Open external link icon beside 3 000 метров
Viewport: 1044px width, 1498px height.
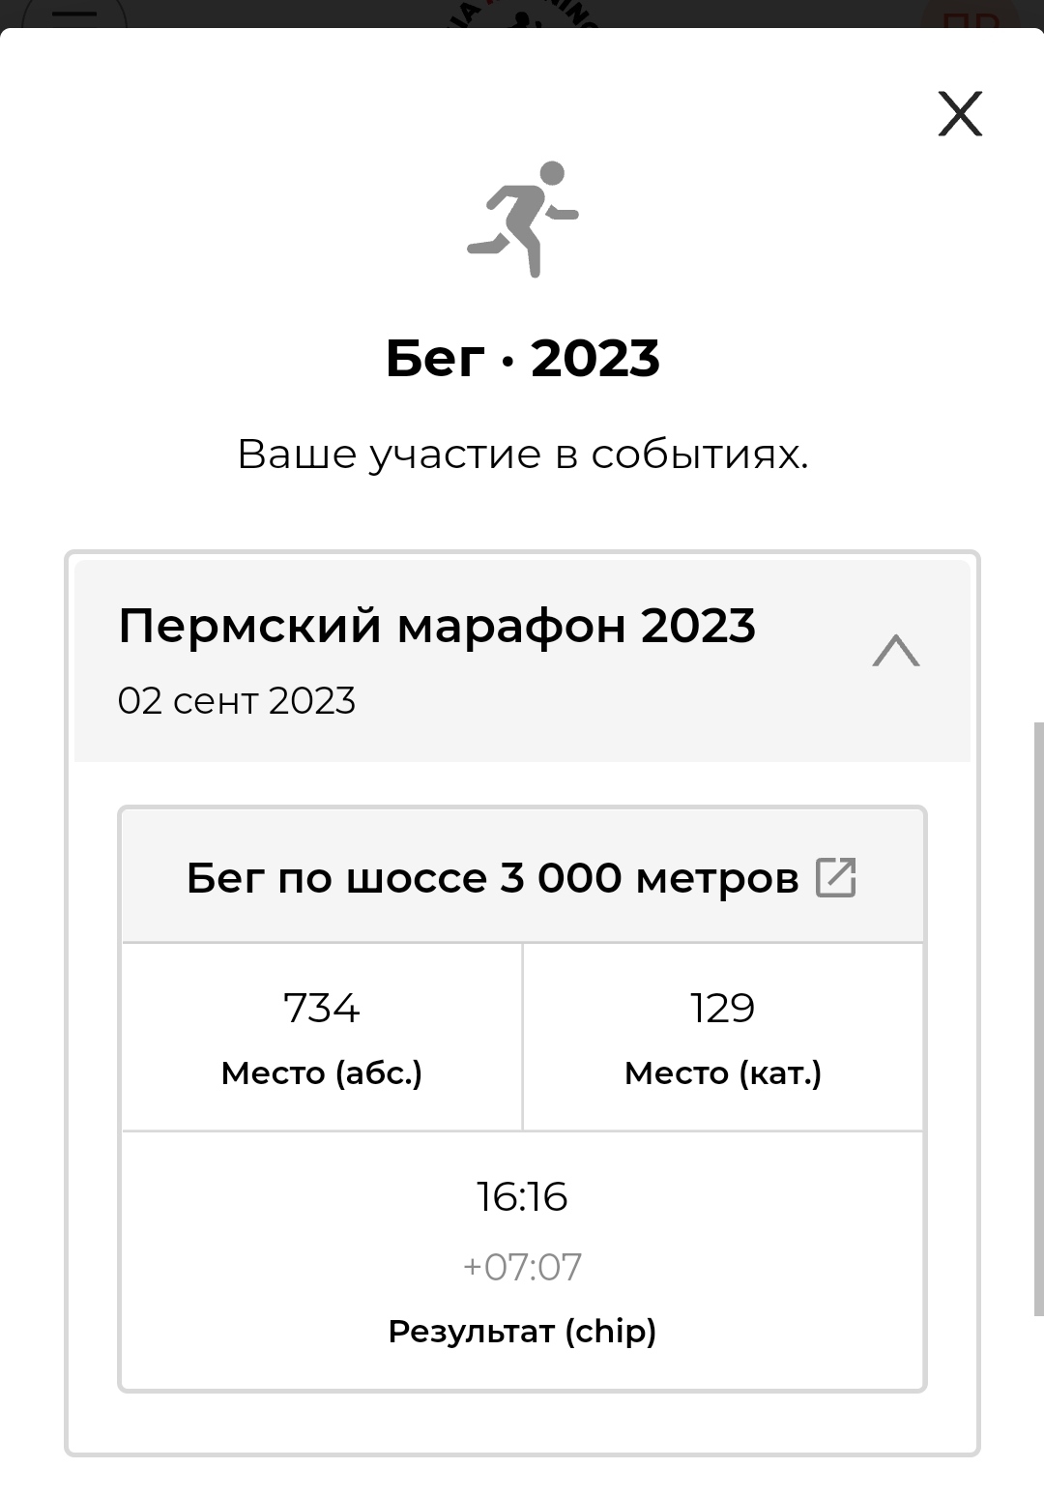click(836, 878)
